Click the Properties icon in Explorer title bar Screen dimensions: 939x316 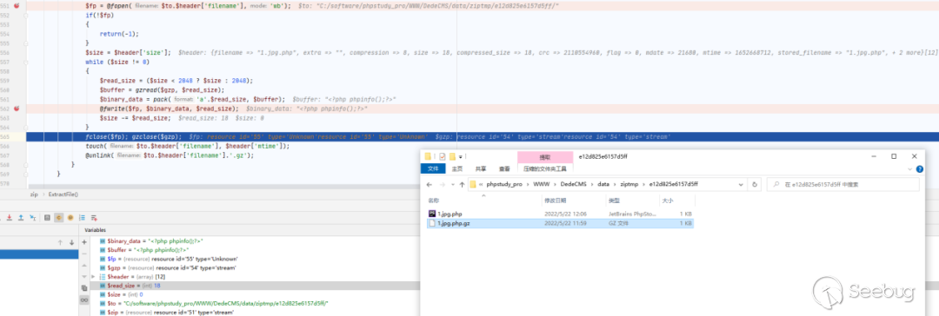click(443, 157)
